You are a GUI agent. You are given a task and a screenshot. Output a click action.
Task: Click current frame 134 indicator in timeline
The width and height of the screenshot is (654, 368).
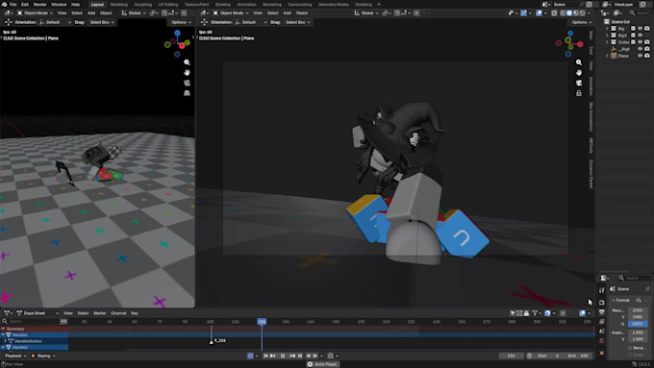click(x=262, y=322)
